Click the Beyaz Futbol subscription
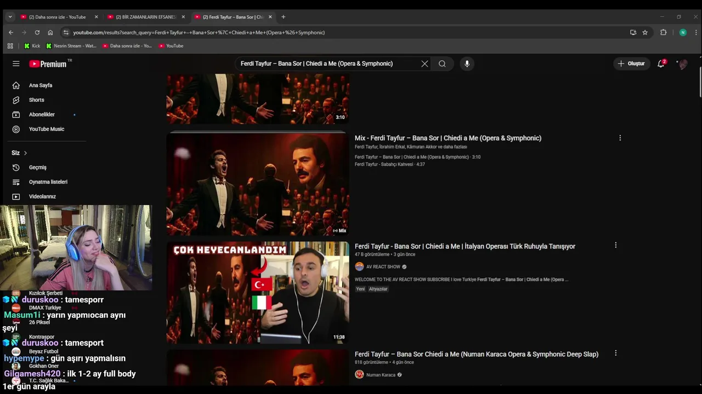The width and height of the screenshot is (702, 394). pyautogui.click(x=43, y=351)
